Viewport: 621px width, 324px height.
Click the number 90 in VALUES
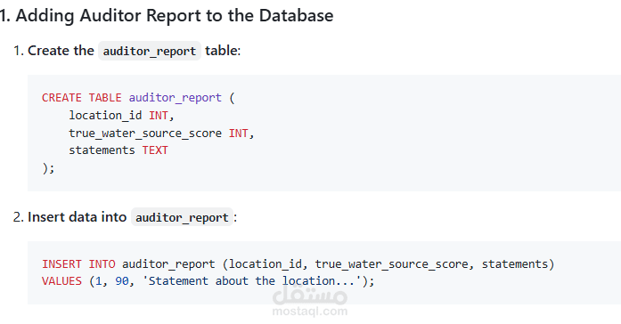(122, 281)
